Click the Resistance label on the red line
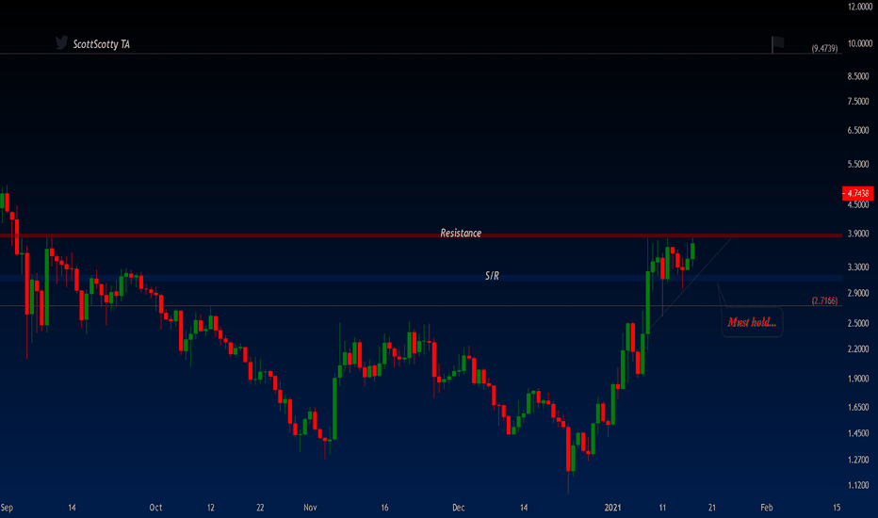The width and height of the screenshot is (878, 518). click(x=461, y=233)
